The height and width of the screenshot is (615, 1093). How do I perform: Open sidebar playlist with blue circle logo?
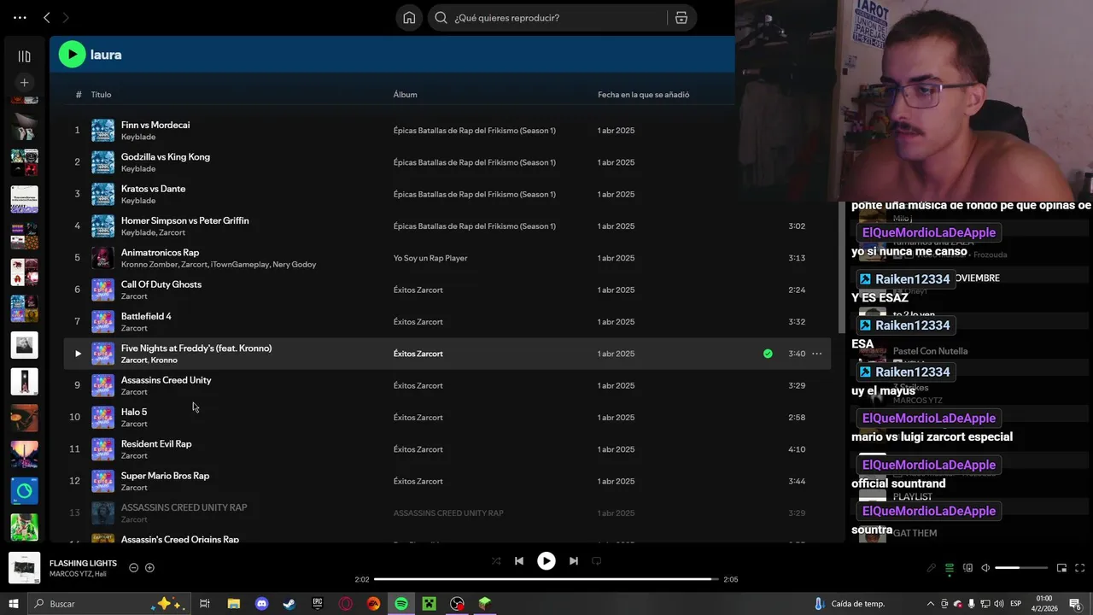coord(24,491)
